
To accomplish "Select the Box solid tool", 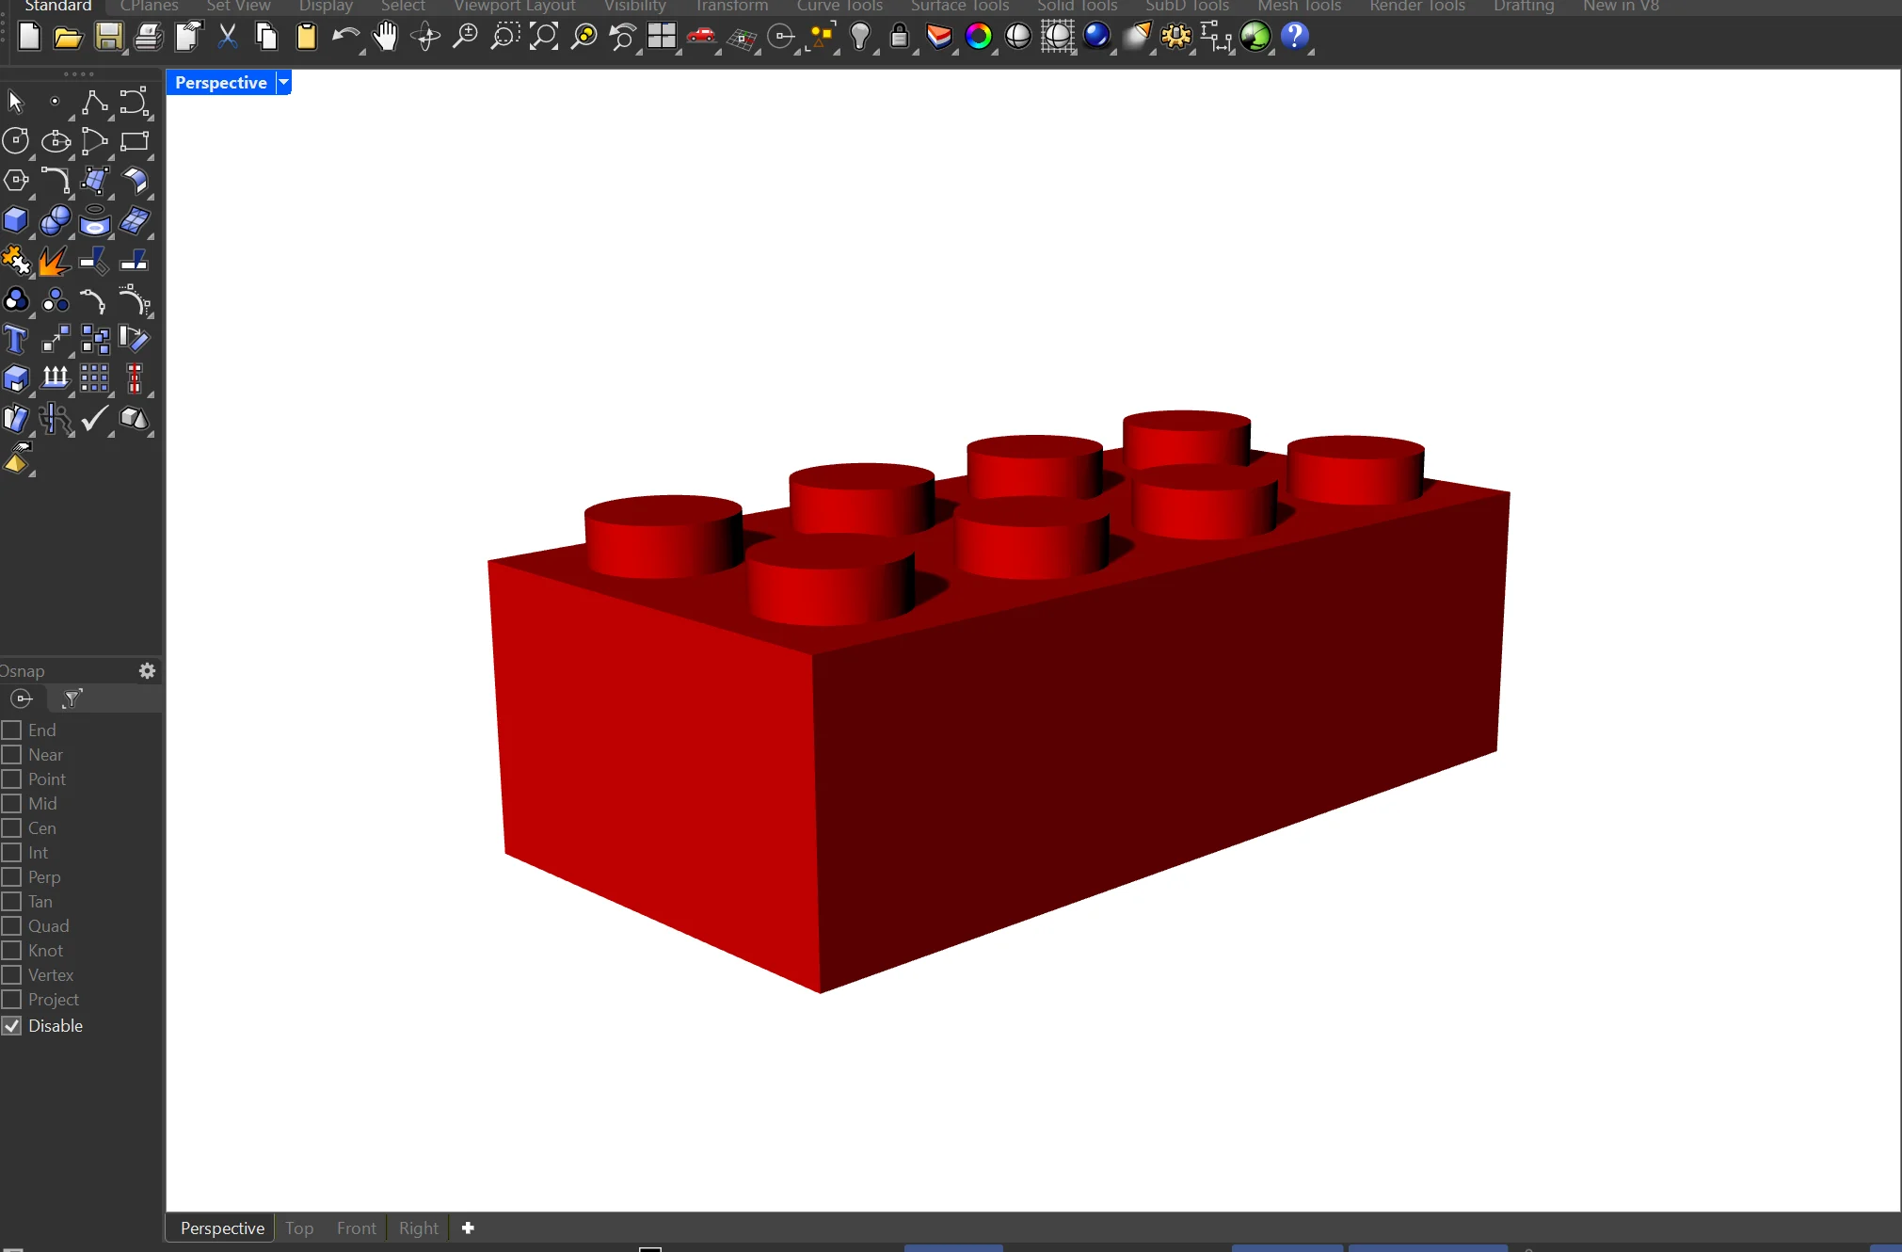I will coord(16,220).
